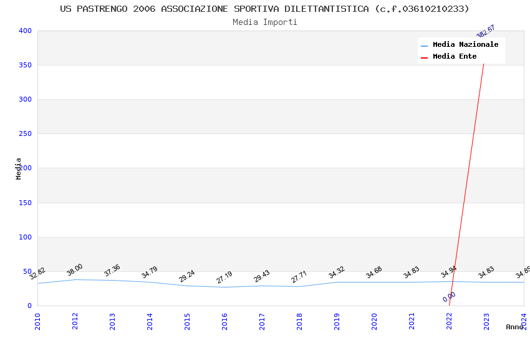Viewport: 530px width, 343px height.
Task: Click the 2020 year axis label
Action: 374,321
